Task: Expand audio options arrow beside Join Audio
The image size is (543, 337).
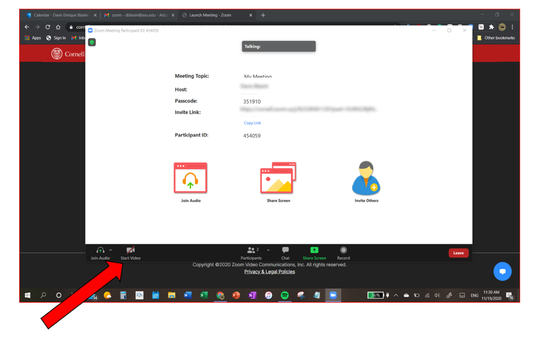Action: point(111,250)
